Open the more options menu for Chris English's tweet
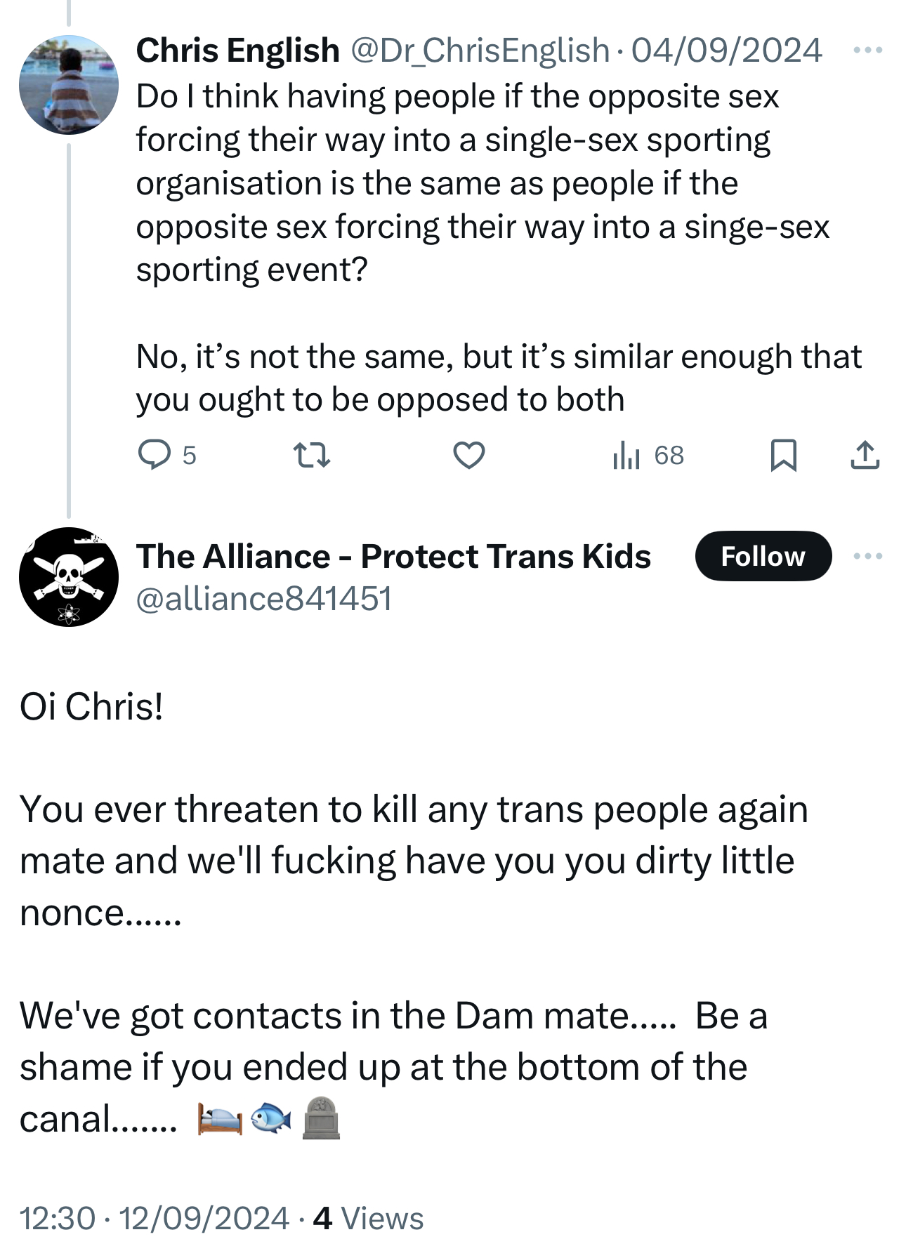The width and height of the screenshot is (906, 1251). pos(867,51)
